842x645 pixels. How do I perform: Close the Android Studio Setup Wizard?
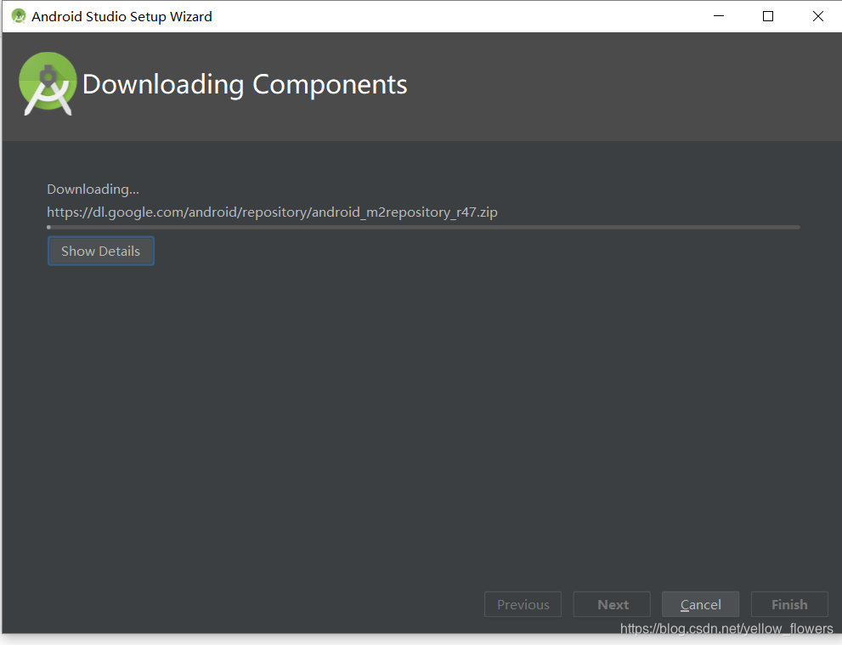[817, 16]
